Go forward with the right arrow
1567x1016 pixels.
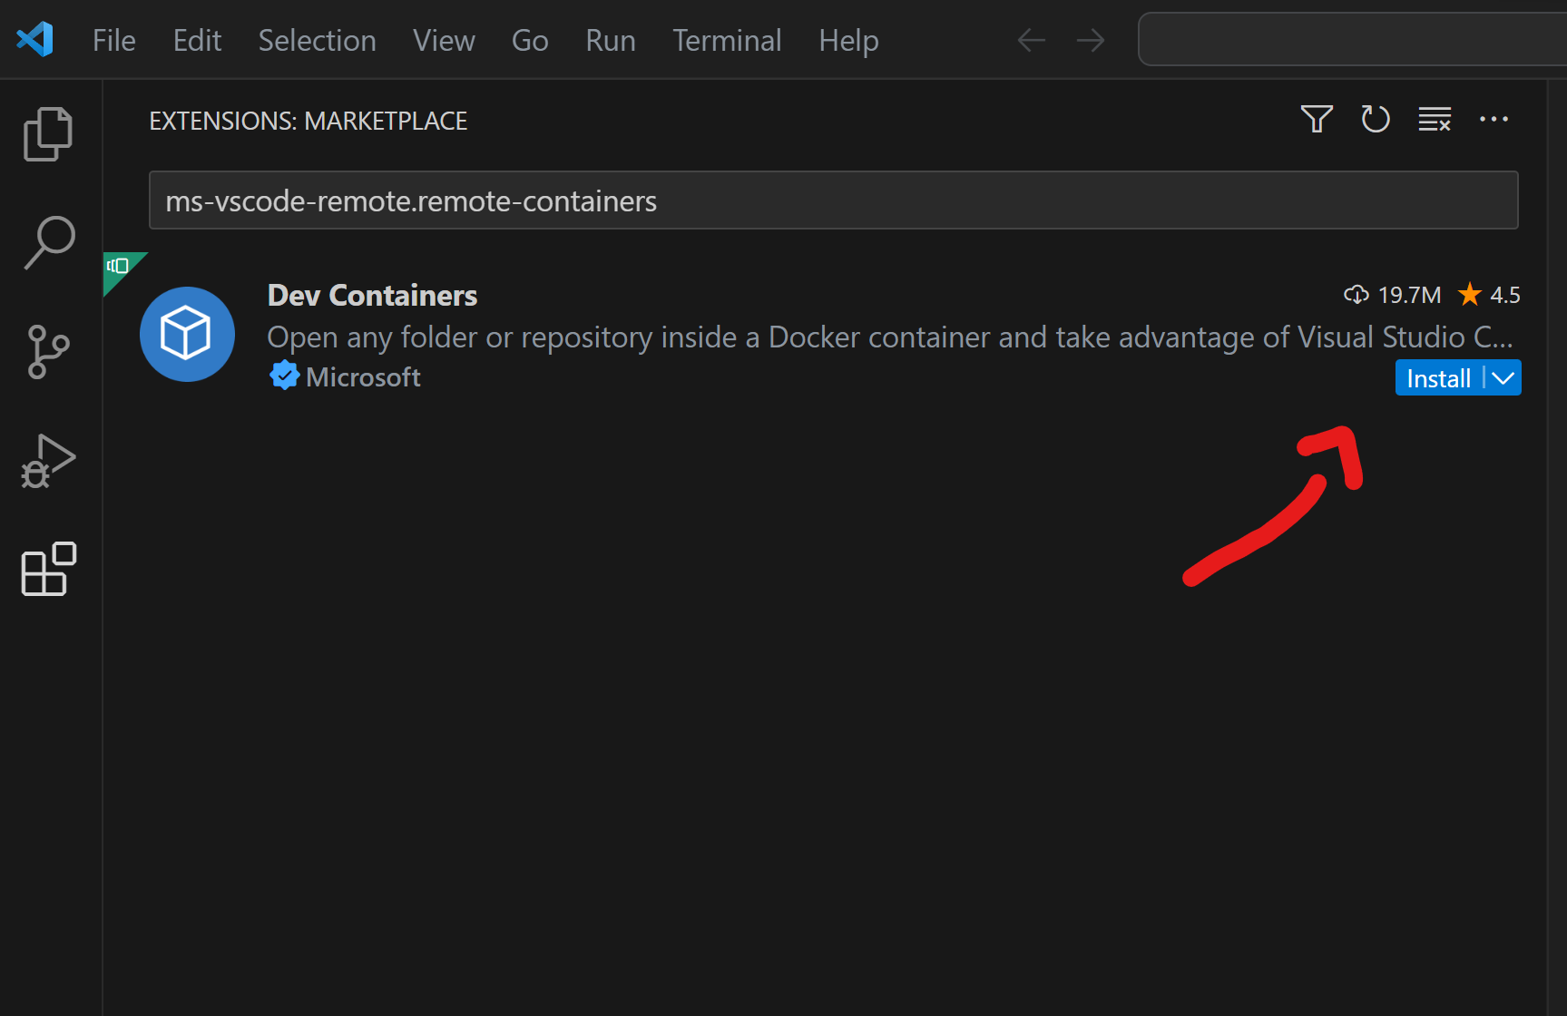click(x=1091, y=40)
